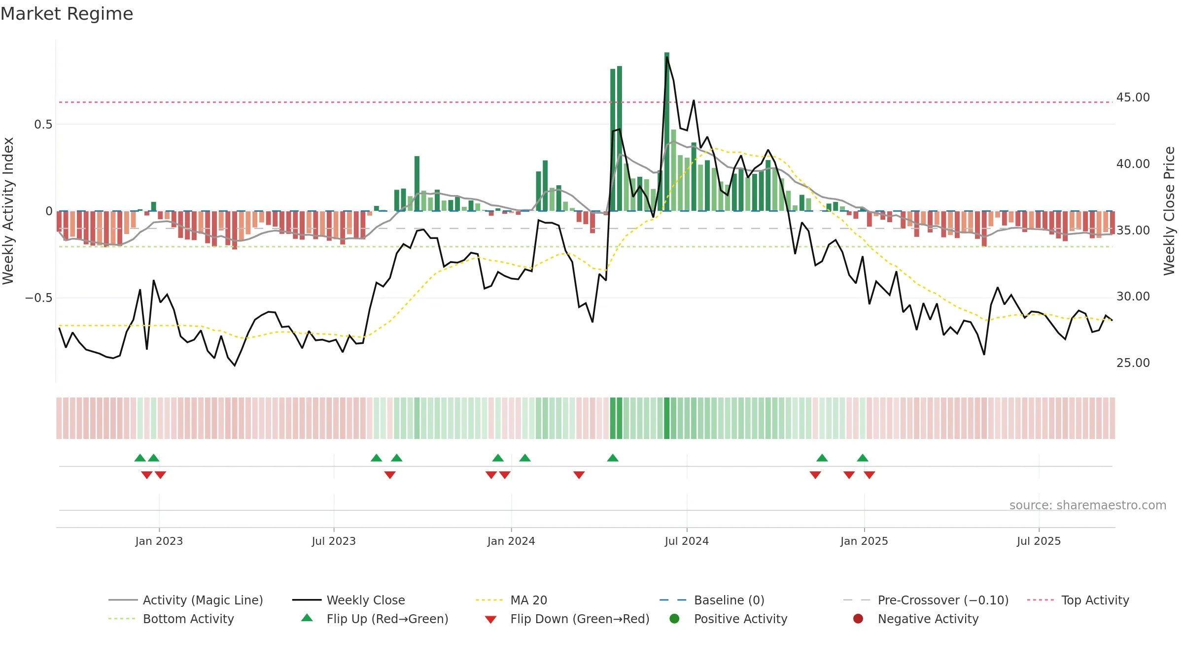Click the 30.00 price axis tick
Image resolution: width=1183 pixels, height=665 pixels.
pyautogui.click(x=1133, y=296)
